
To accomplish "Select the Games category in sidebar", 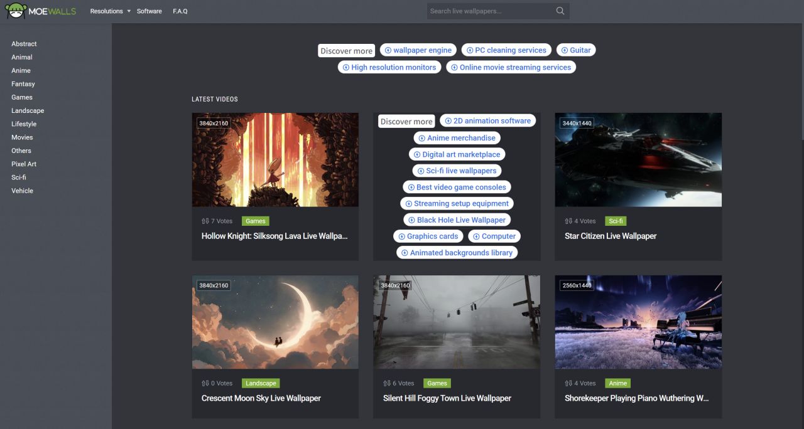I will point(22,97).
